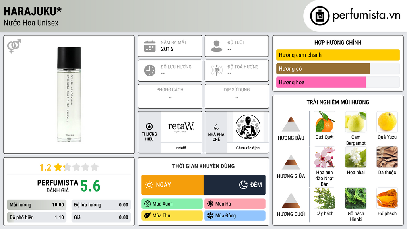Click the leaf icon in Mùa Thu
407x229 pixels.
[x=147, y=215]
